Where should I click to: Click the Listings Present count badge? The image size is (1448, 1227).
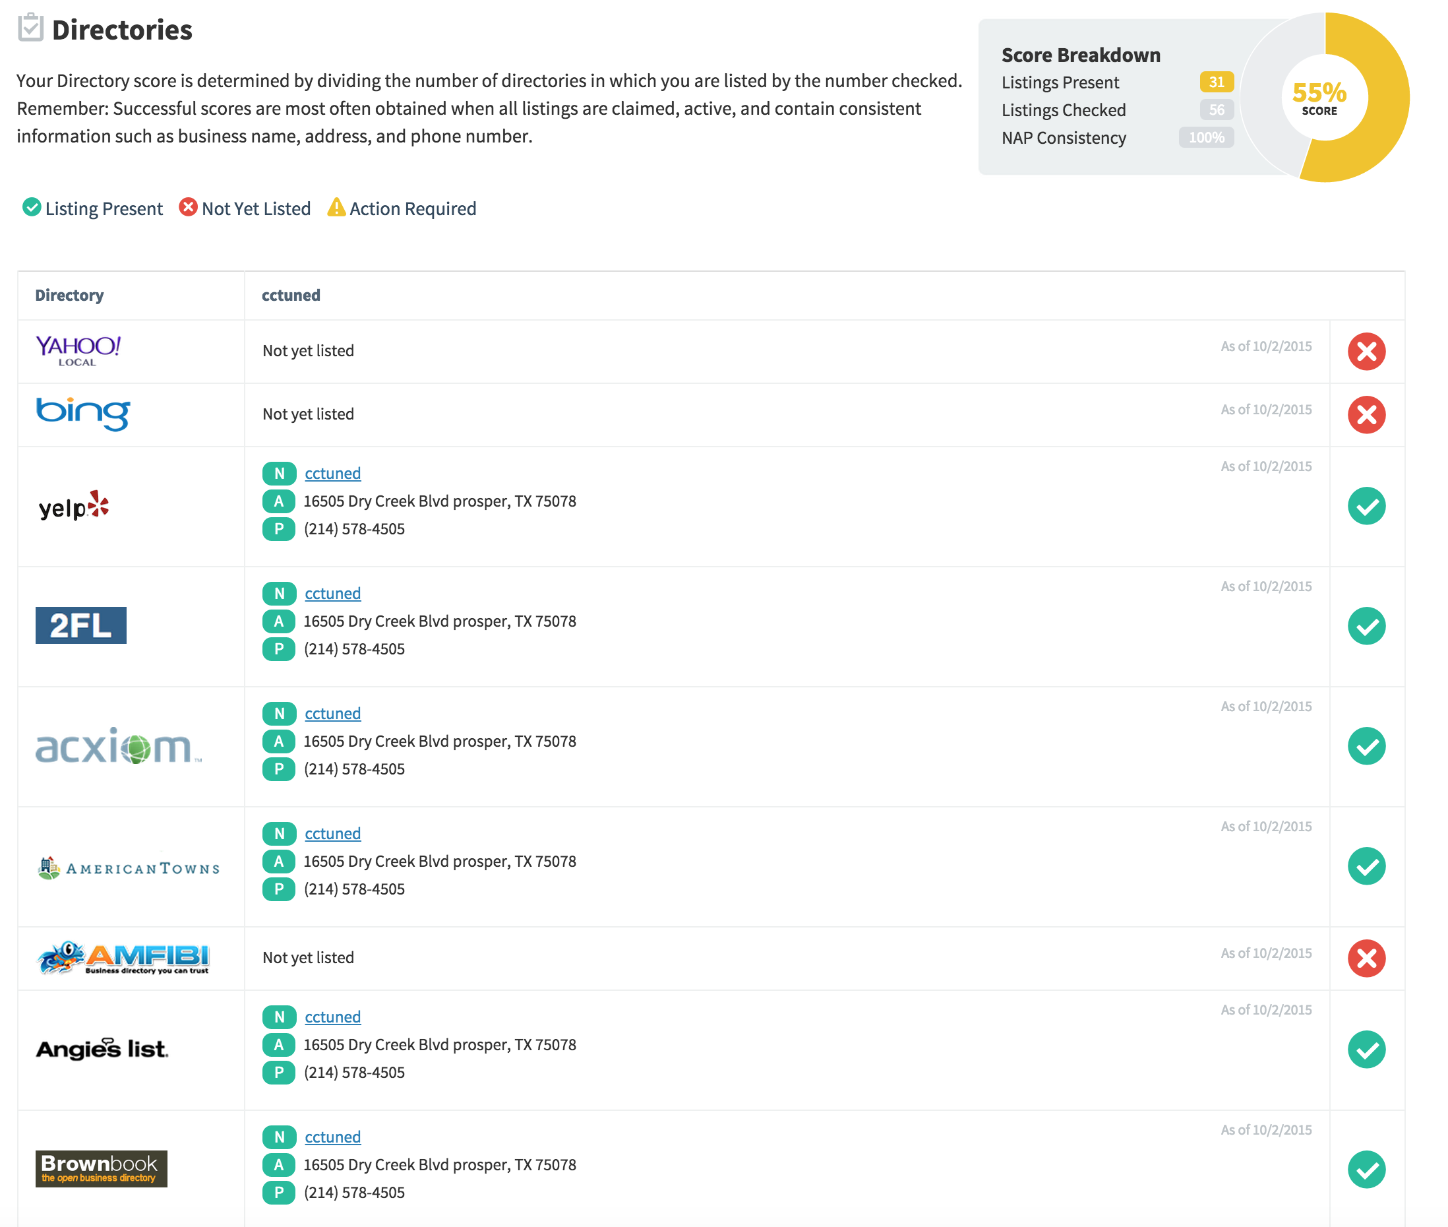coord(1216,82)
